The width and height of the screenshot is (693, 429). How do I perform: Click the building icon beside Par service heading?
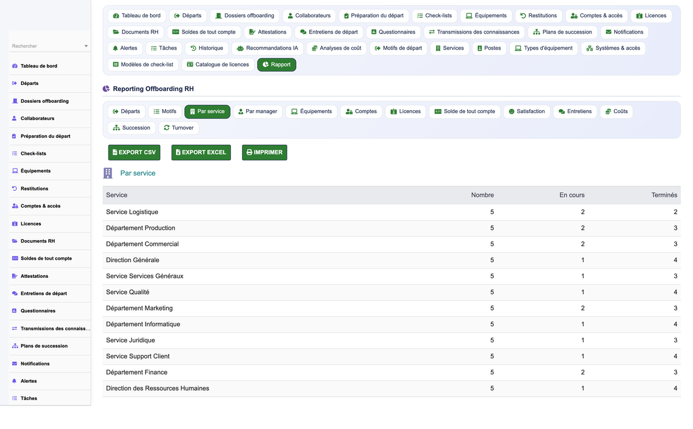click(x=108, y=173)
